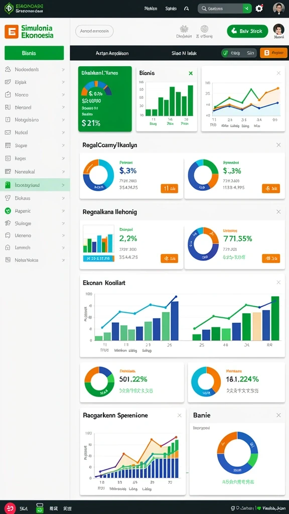Click the green Balv Strok button
The height and width of the screenshot is (514, 289).
[x=247, y=31]
